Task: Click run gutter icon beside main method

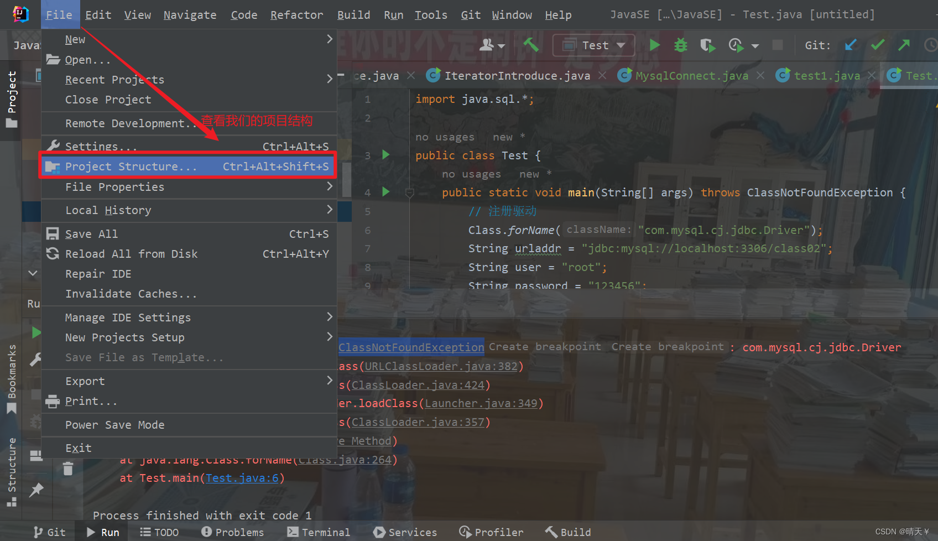Action: click(386, 192)
